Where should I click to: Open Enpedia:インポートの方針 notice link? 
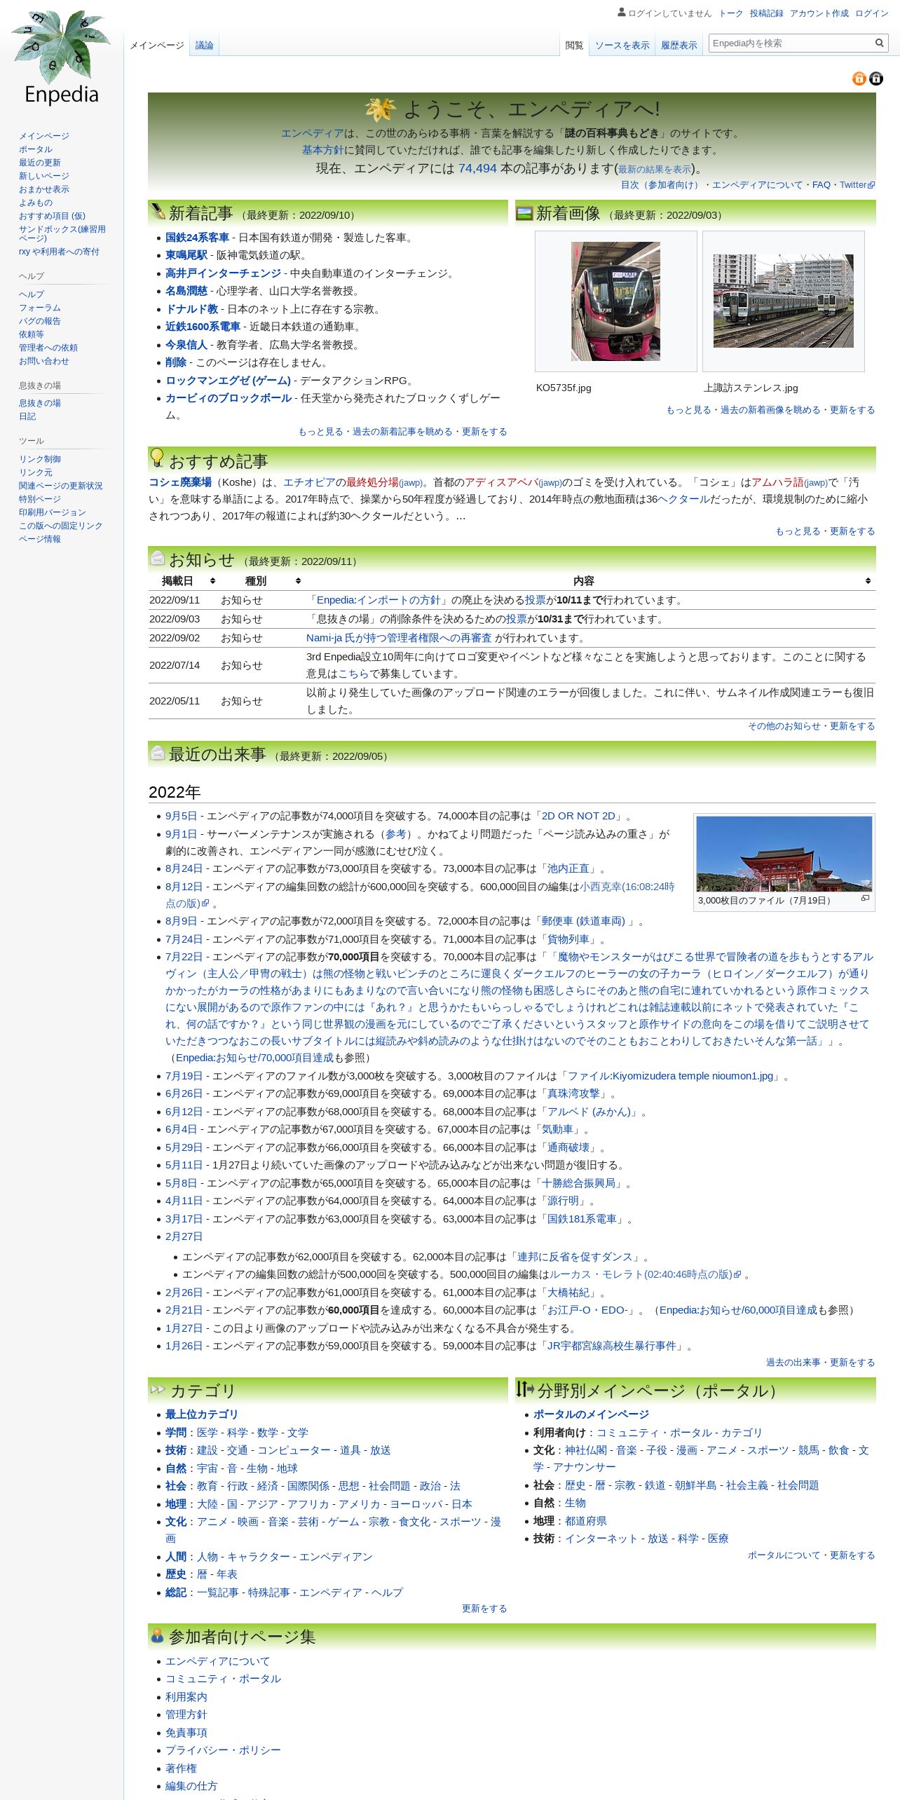pos(379,600)
